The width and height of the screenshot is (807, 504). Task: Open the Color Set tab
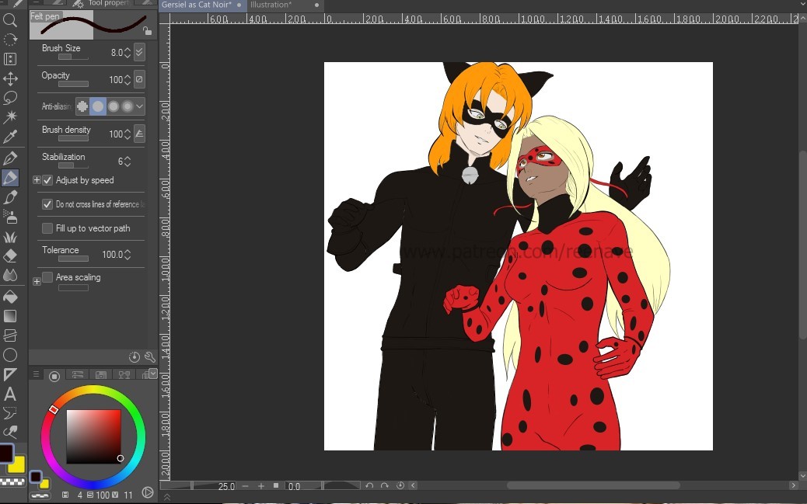(x=101, y=375)
